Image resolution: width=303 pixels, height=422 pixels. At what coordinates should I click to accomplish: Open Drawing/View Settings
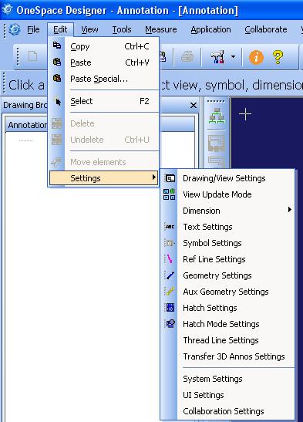click(x=227, y=178)
